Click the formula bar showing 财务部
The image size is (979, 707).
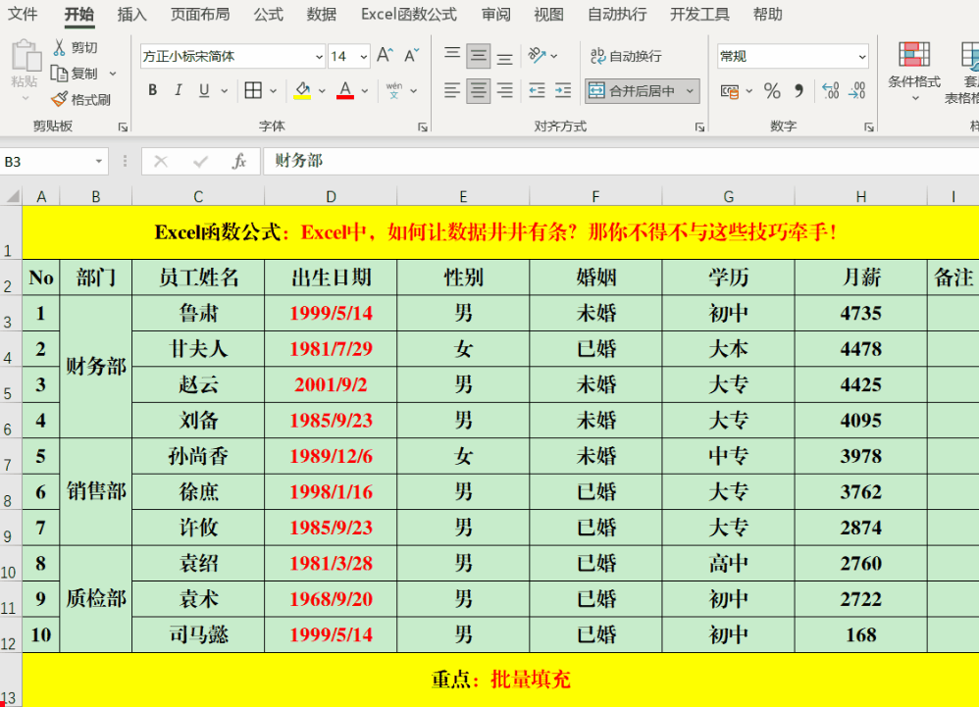[621, 162]
